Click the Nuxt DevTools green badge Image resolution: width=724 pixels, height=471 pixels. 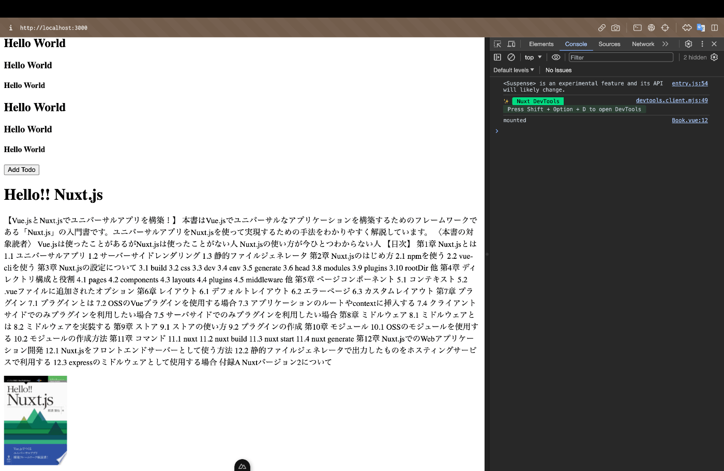pyautogui.click(x=538, y=101)
